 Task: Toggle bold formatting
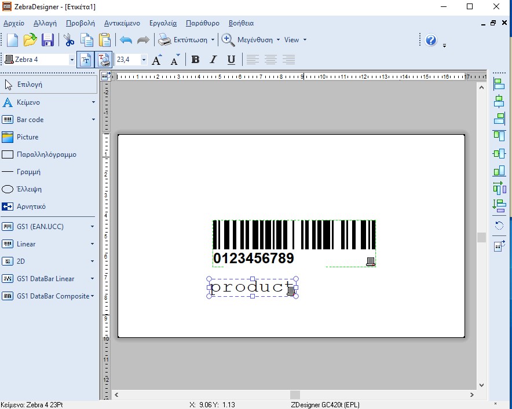pyautogui.click(x=196, y=60)
